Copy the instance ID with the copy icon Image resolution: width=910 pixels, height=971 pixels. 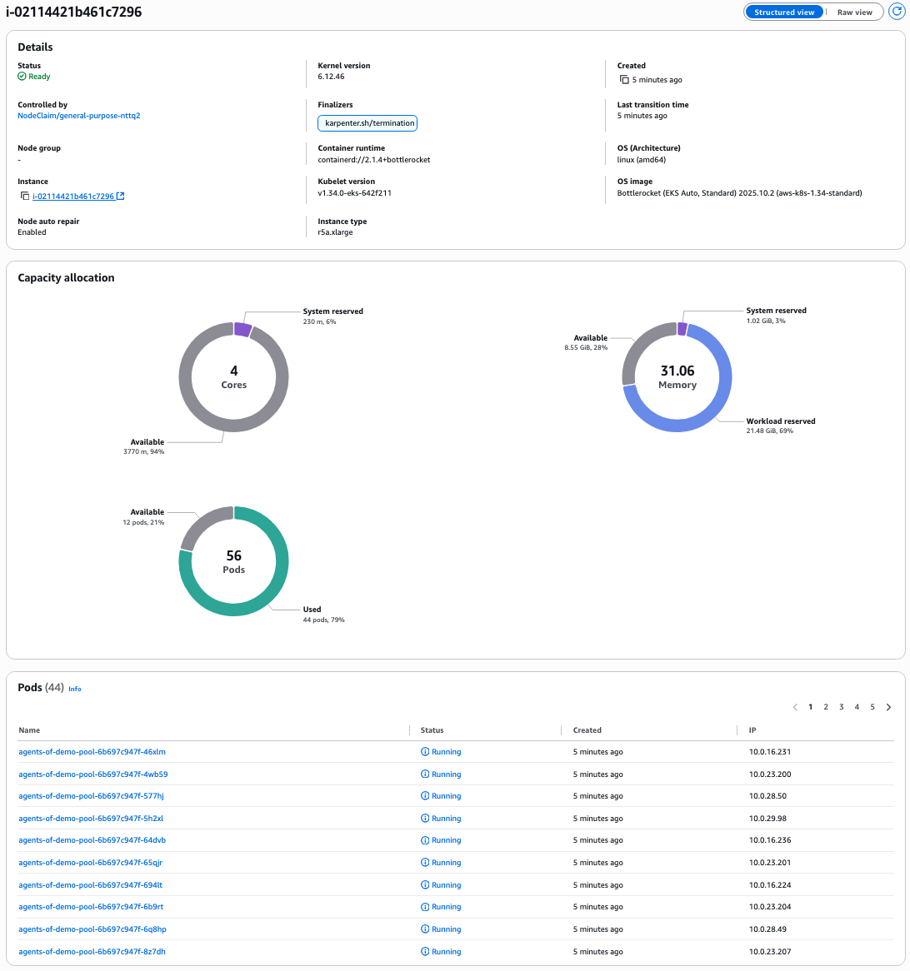coord(24,196)
